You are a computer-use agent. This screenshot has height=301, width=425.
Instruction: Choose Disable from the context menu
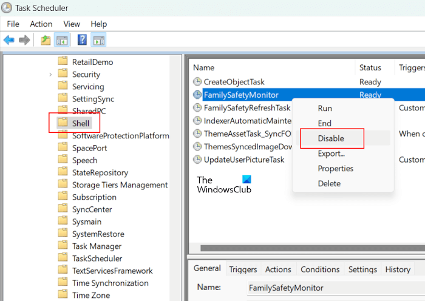click(343, 138)
